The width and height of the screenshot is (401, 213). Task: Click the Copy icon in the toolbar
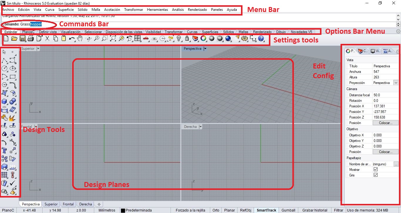tap(55, 38)
